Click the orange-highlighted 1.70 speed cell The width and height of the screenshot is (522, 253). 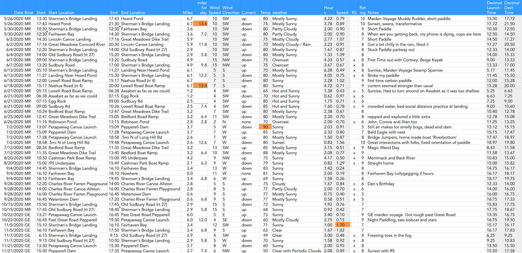point(343,225)
